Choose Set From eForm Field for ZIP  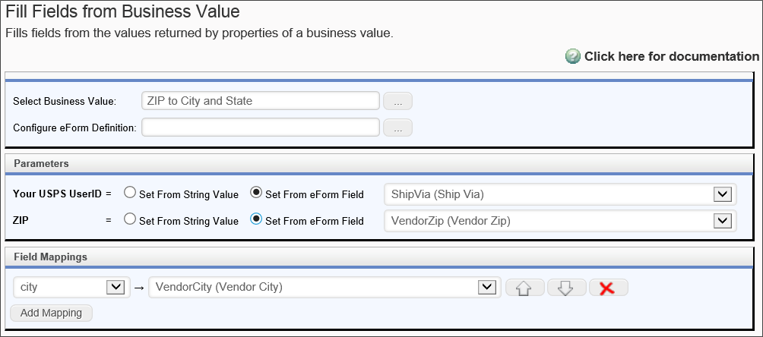pos(256,220)
